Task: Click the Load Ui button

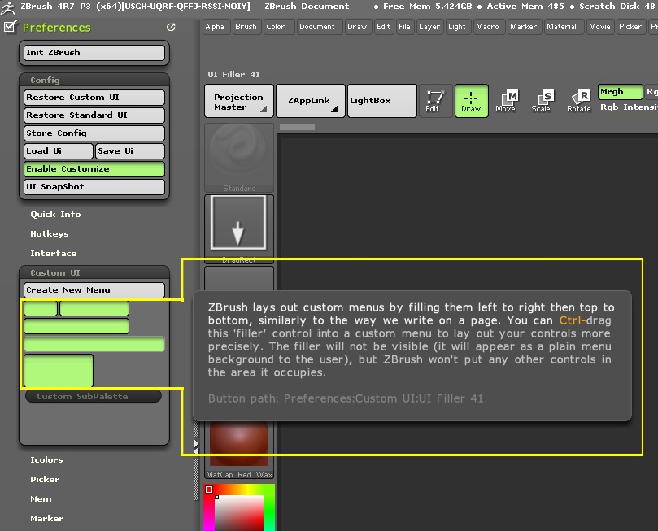Action: (59, 151)
